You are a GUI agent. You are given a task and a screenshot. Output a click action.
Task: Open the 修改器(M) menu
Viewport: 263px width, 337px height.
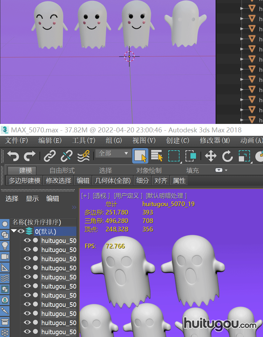pyautogui.click(x=215, y=140)
